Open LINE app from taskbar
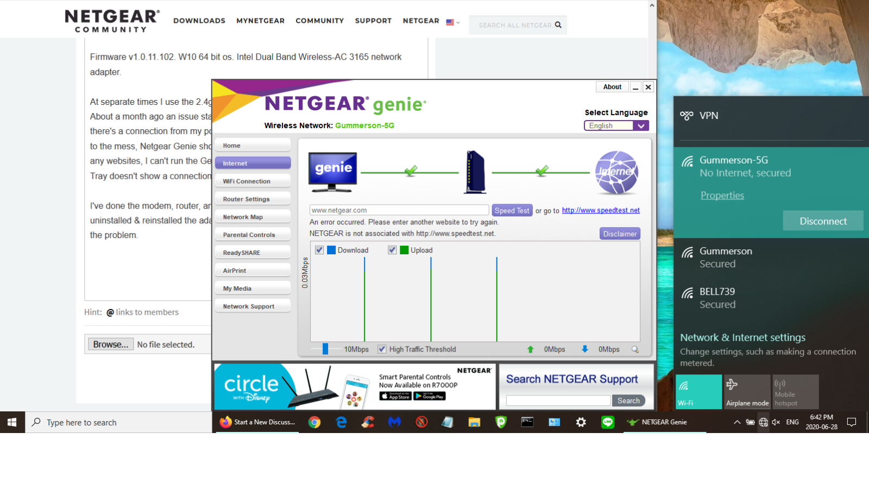This screenshot has height=489, width=869. coord(607,422)
